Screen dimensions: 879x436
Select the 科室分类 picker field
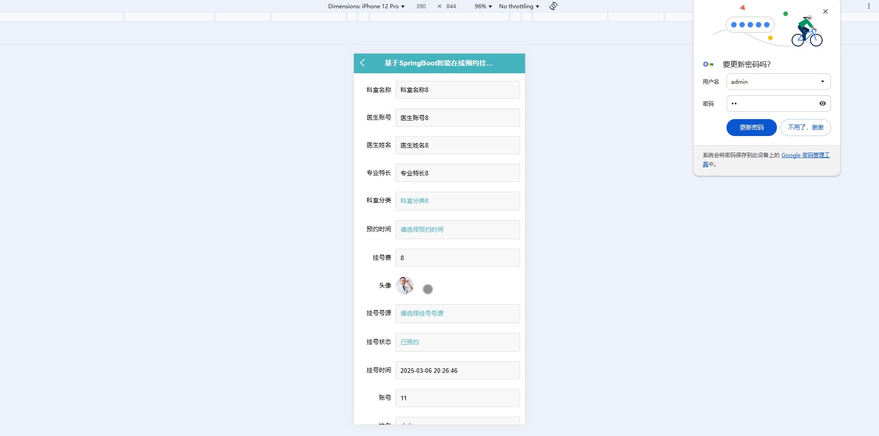coord(458,201)
